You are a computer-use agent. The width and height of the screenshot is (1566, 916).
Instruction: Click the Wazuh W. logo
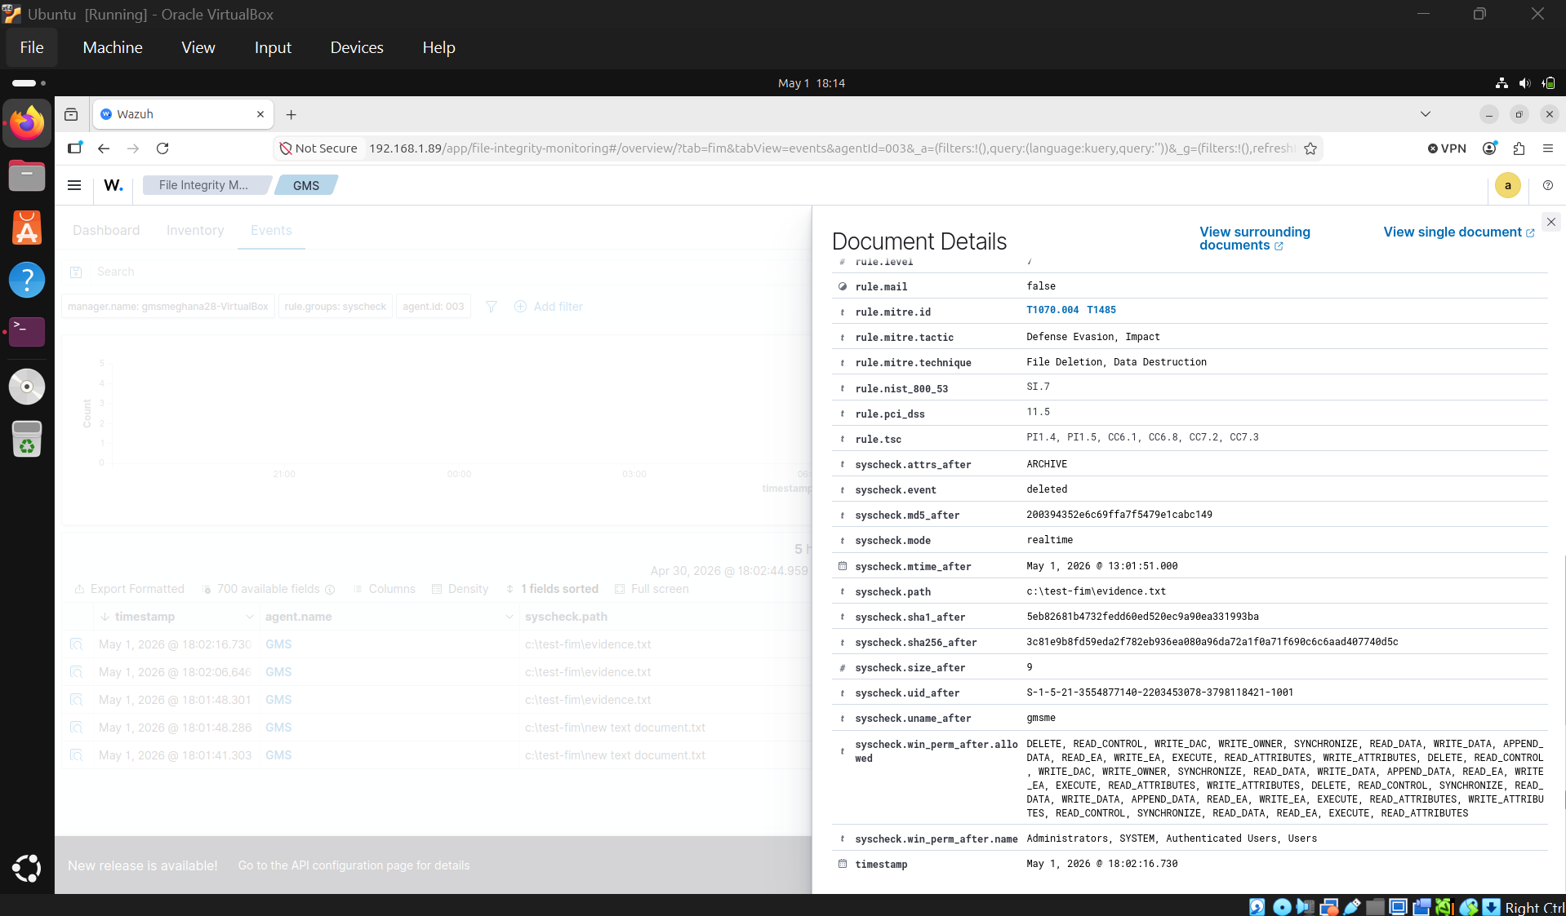pos(113,185)
